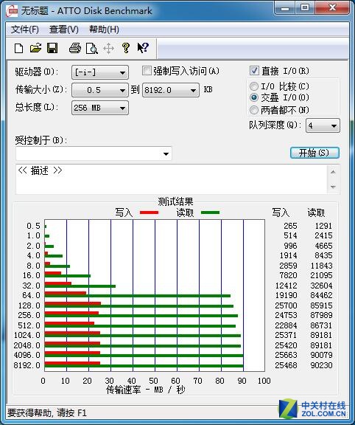
Task: Toggle 直接 I/O checkbox
Action: 254,71
